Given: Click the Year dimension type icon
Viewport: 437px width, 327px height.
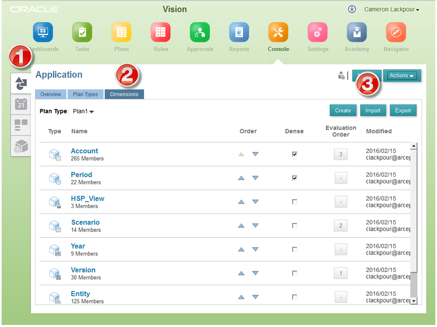Looking at the screenshot, I should [55, 250].
